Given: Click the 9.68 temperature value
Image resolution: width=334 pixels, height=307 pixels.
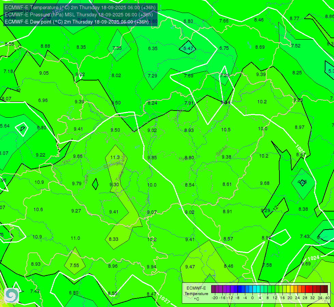Looking at the screenshot, I should pyautogui.click(x=264, y=183).
